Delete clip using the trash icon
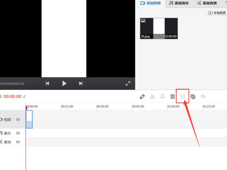Screen dimensions: 227x170 pos(173,97)
